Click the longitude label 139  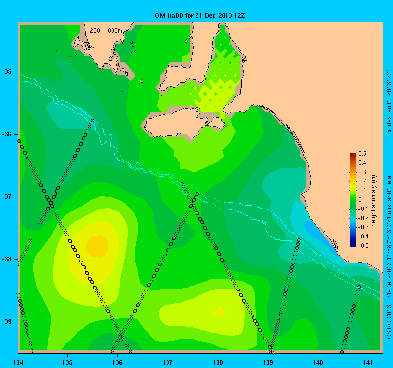tap(268, 362)
